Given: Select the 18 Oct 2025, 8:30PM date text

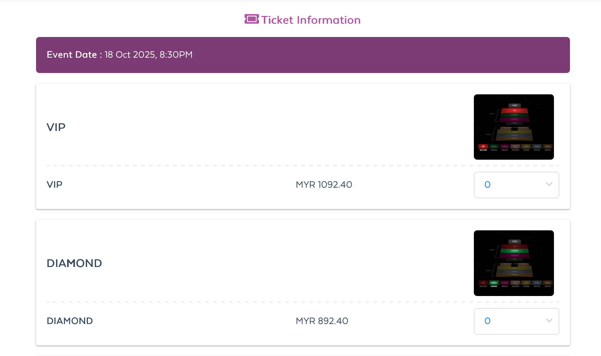Looking at the screenshot, I should point(148,55).
